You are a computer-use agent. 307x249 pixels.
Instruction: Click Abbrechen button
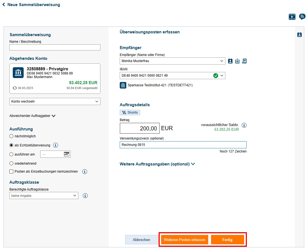[x=142, y=240]
